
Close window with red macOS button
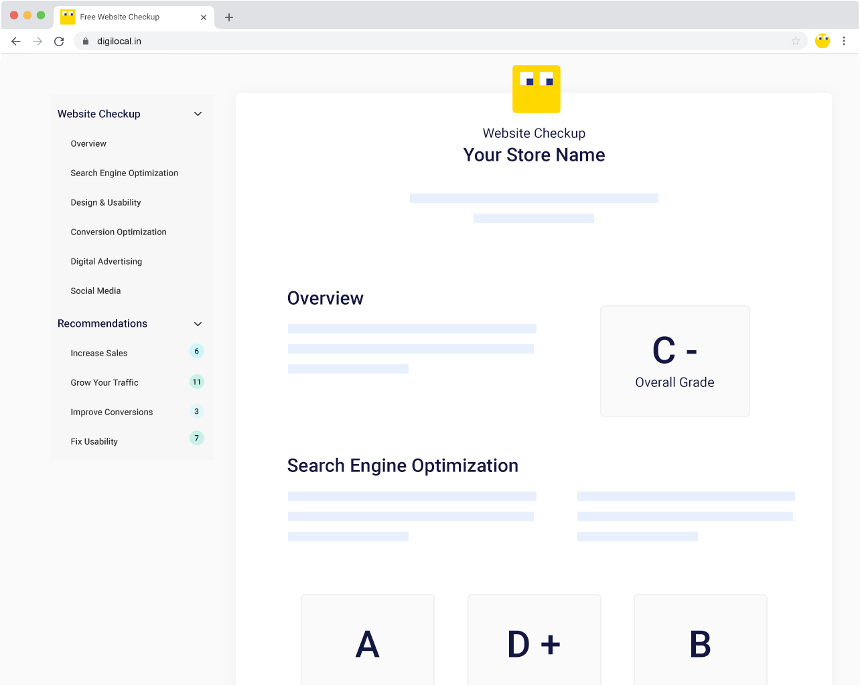[14, 15]
